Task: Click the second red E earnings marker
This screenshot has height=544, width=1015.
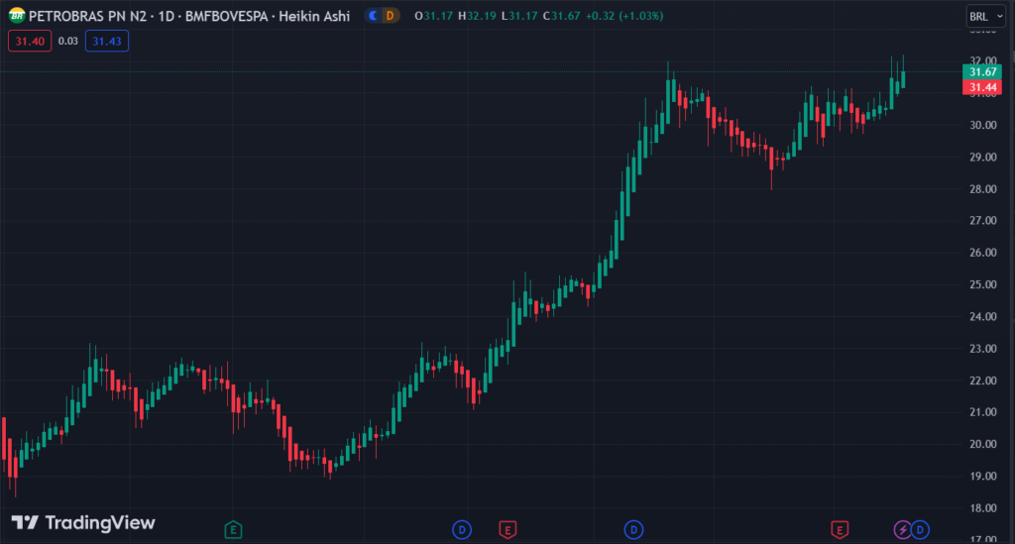Action: point(840,530)
